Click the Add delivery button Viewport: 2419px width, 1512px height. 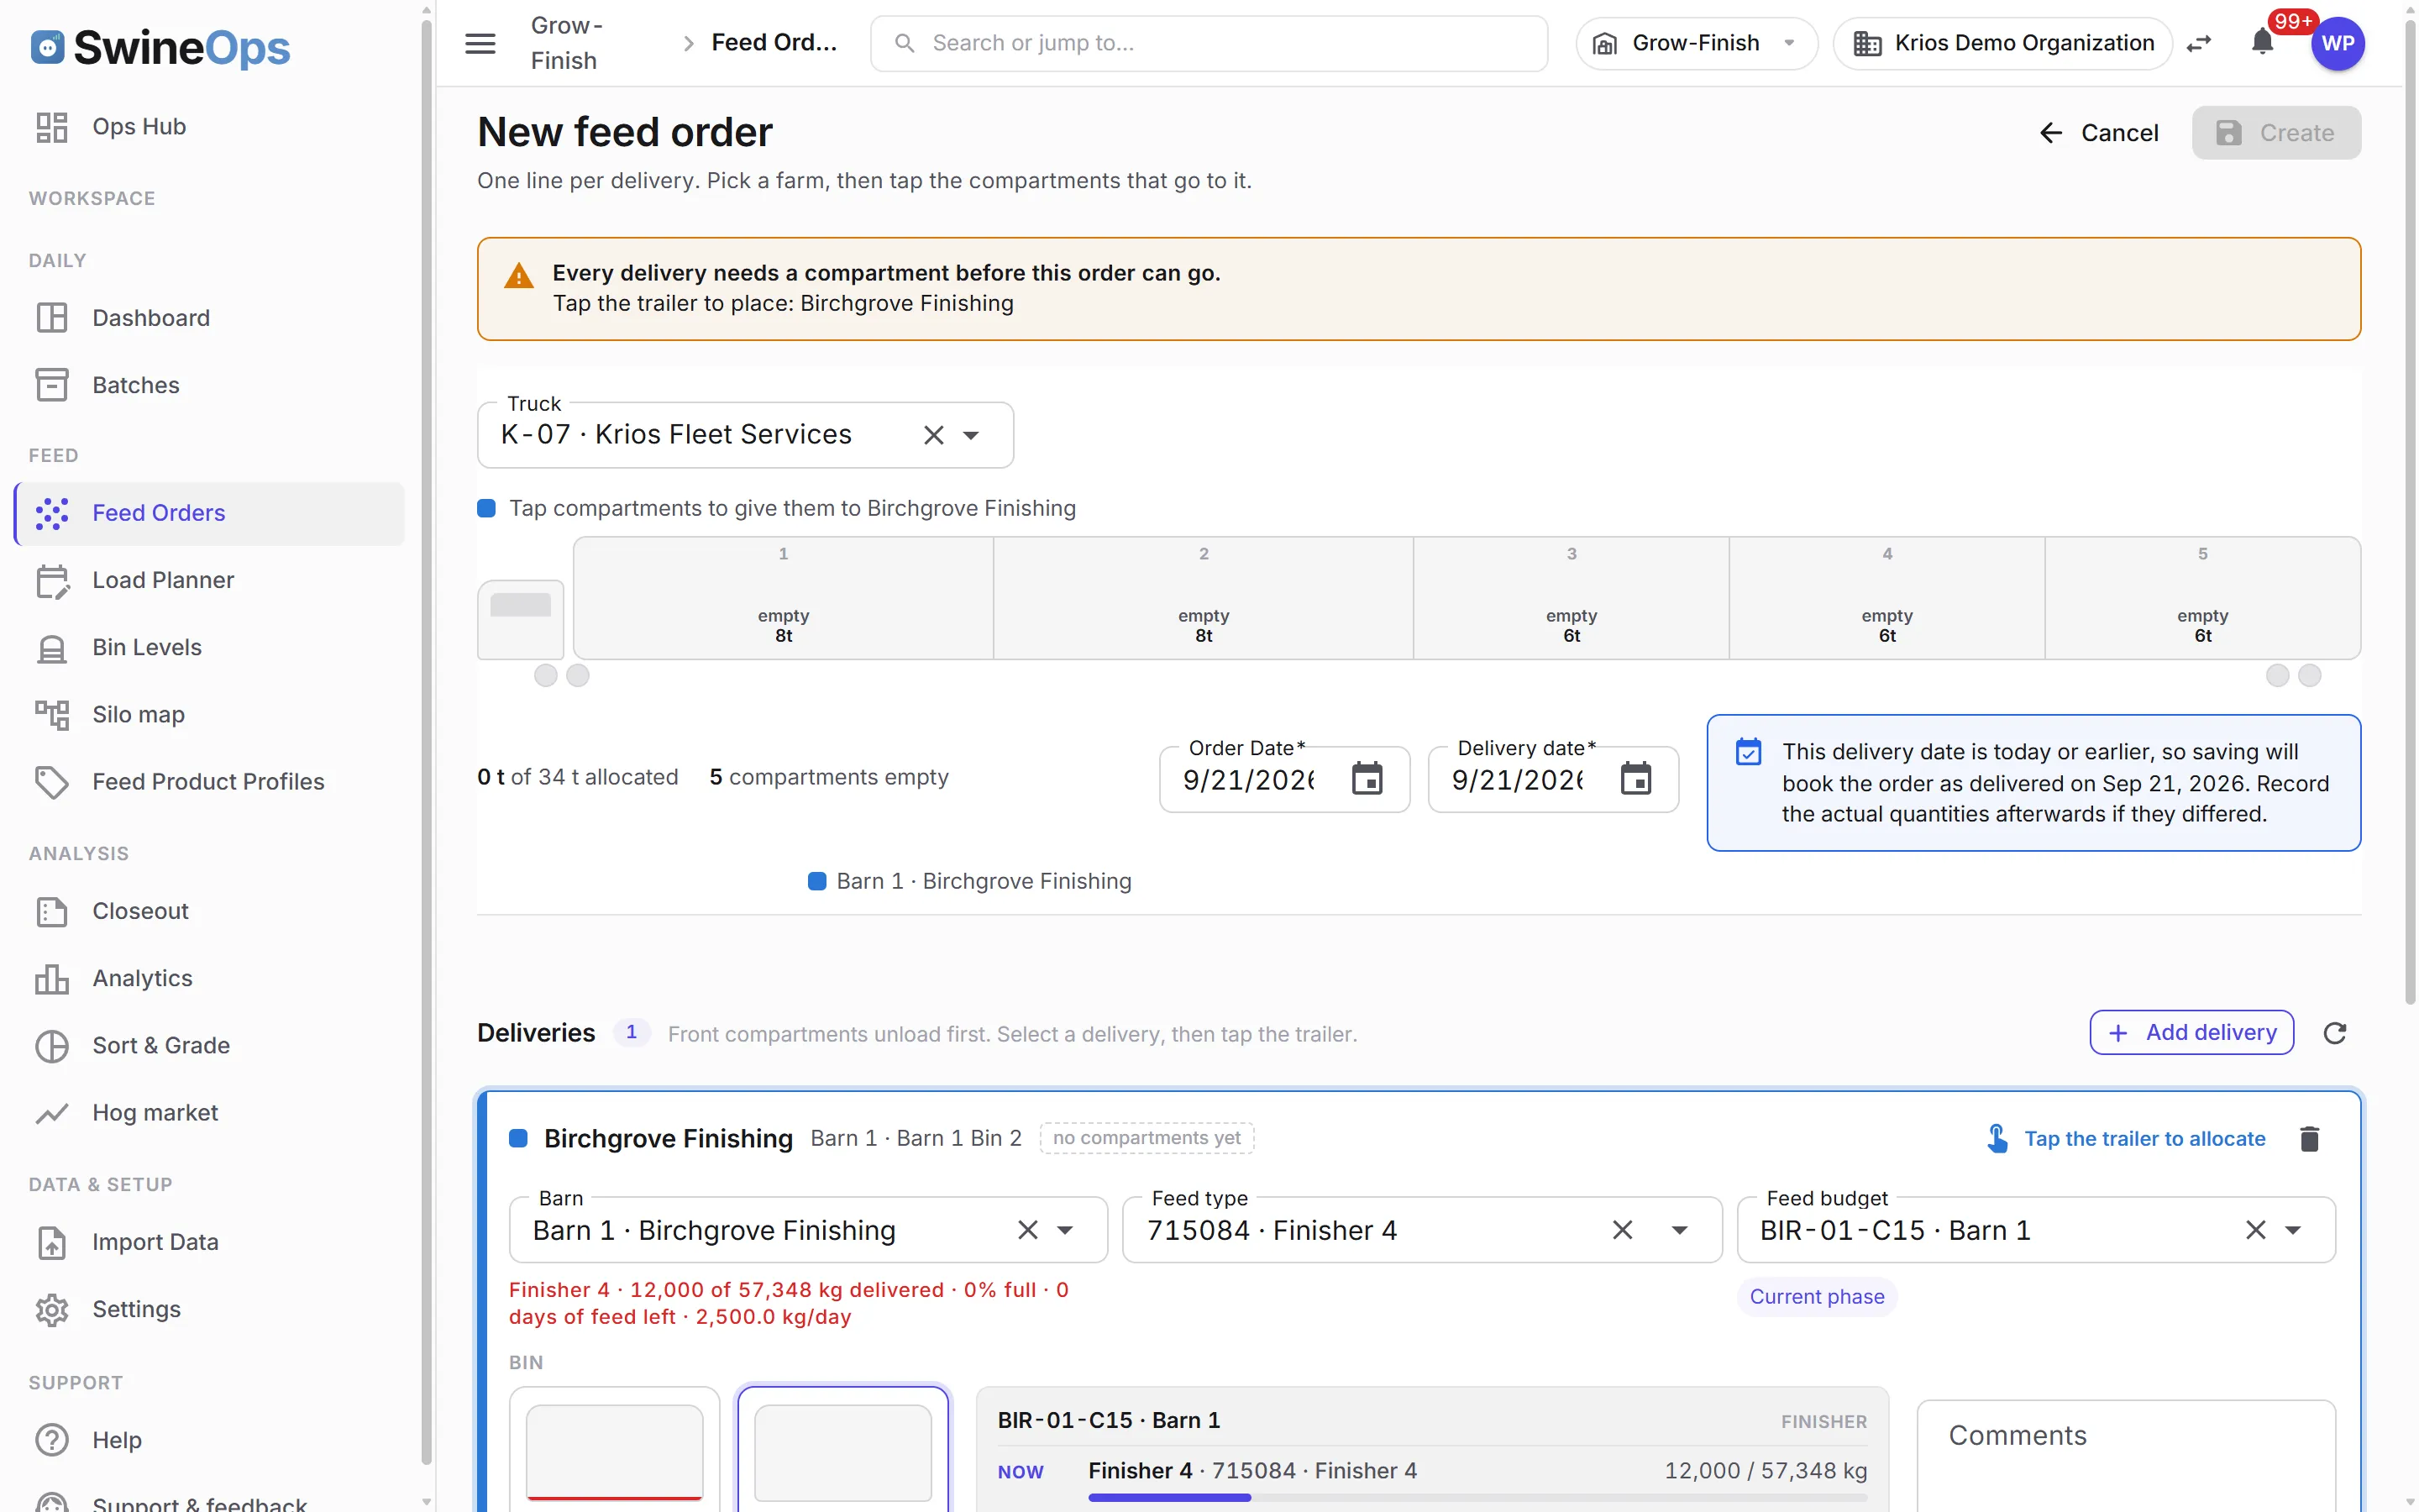(x=2191, y=1032)
